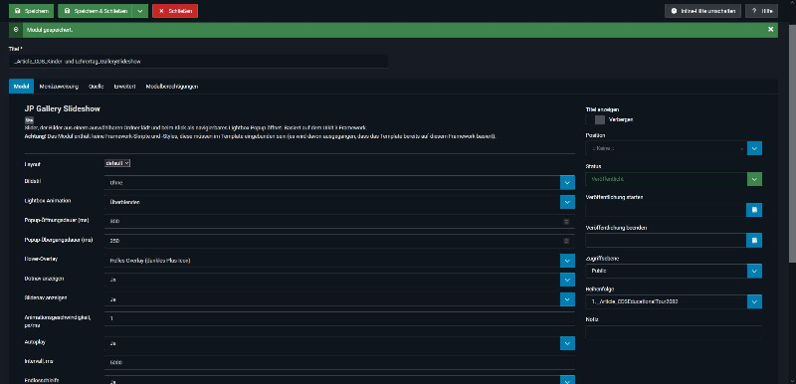Open the Layout default select box
The image size is (796, 384).
coord(117,163)
